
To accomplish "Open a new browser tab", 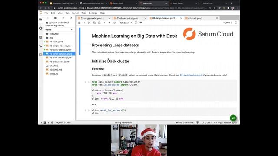I will pyautogui.click(x=231, y=3).
